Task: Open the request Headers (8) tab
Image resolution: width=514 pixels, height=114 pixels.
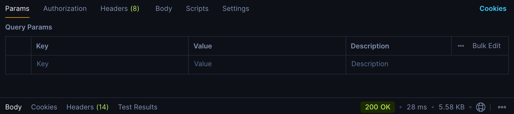Action: click(x=120, y=9)
